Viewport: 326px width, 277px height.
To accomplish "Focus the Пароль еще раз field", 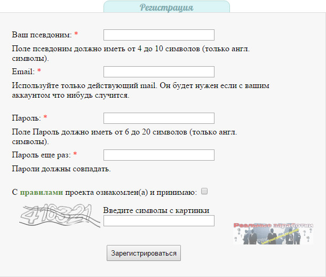I will coord(158,155).
